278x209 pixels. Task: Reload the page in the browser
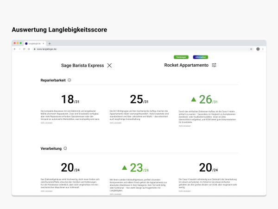tap(24, 49)
